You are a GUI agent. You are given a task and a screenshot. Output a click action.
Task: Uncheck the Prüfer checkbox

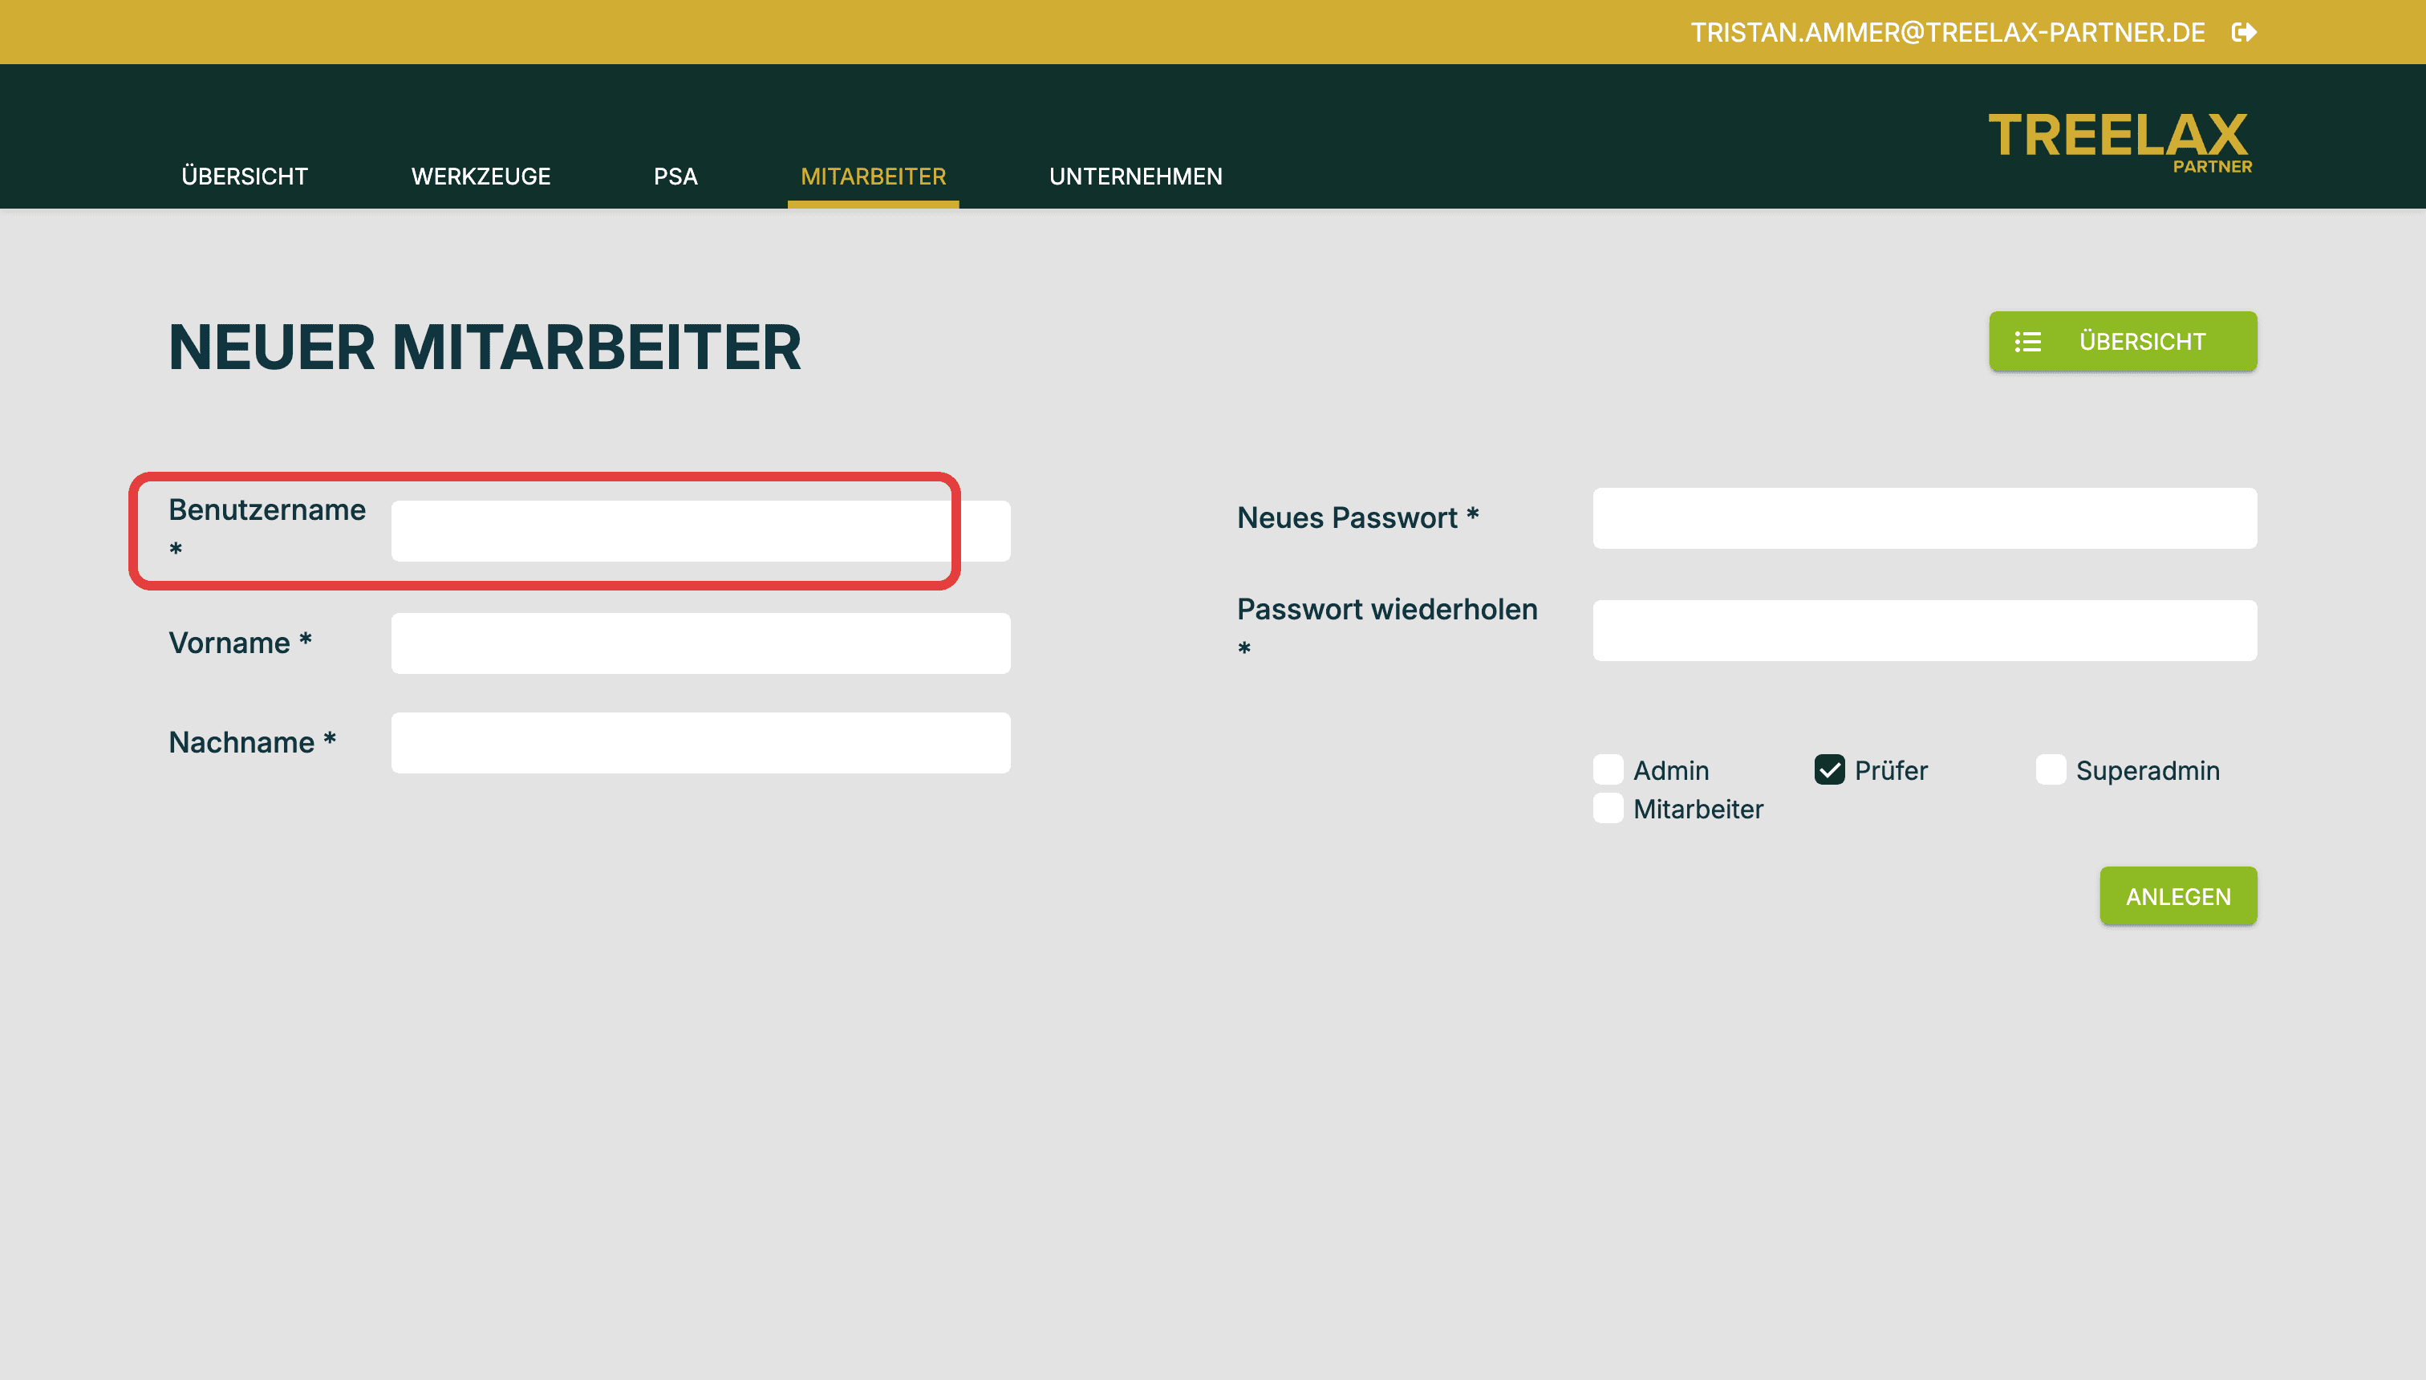coord(1829,769)
